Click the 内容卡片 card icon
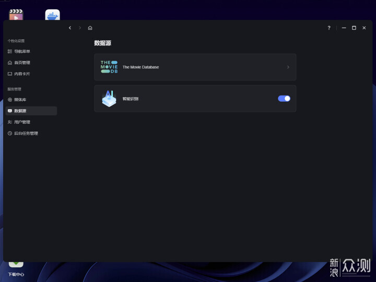 click(10, 74)
